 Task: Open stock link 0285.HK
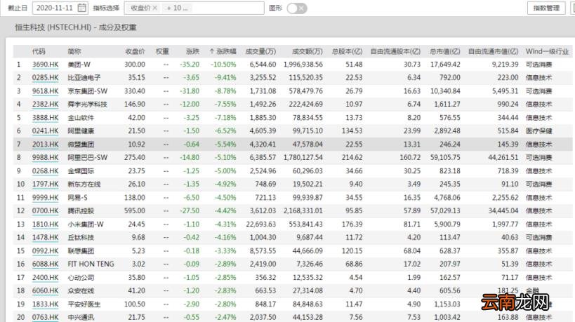pos(46,78)
